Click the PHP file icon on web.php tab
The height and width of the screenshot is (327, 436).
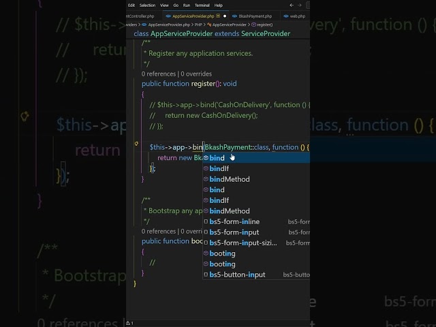[x=286, y=16]
